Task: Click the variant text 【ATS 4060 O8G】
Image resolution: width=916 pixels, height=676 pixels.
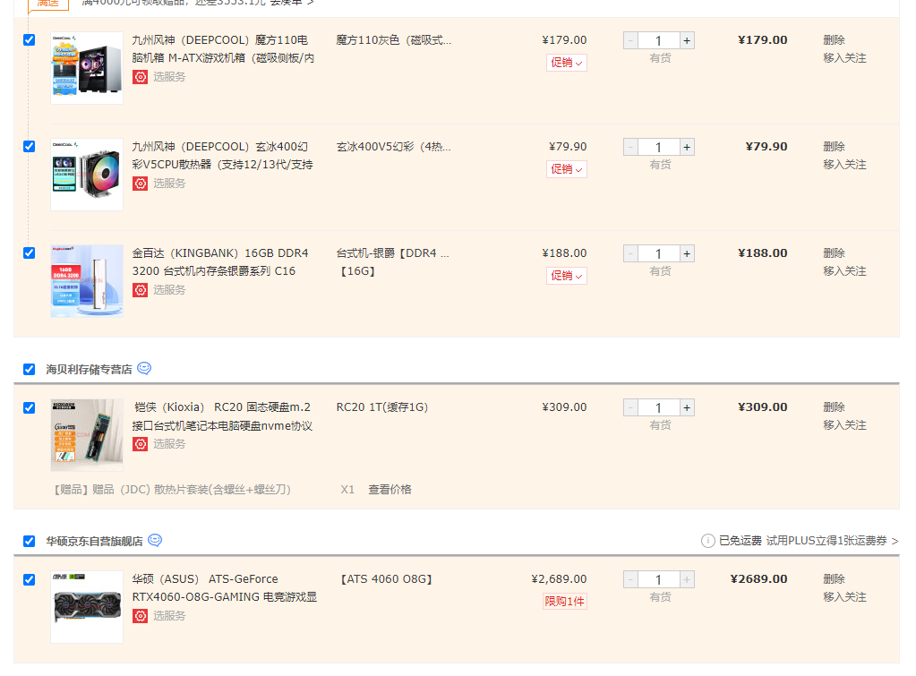Action: click(386, 578)
